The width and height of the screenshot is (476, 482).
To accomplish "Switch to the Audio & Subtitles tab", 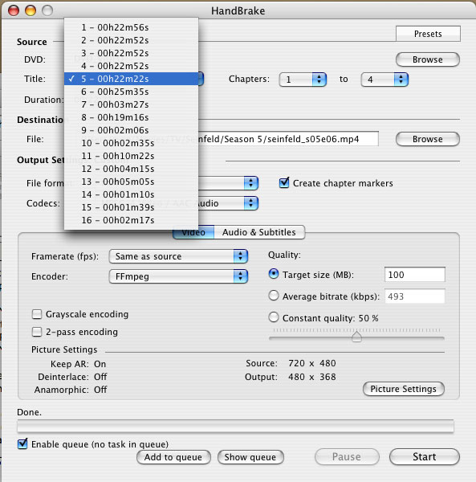I will 259,232.
